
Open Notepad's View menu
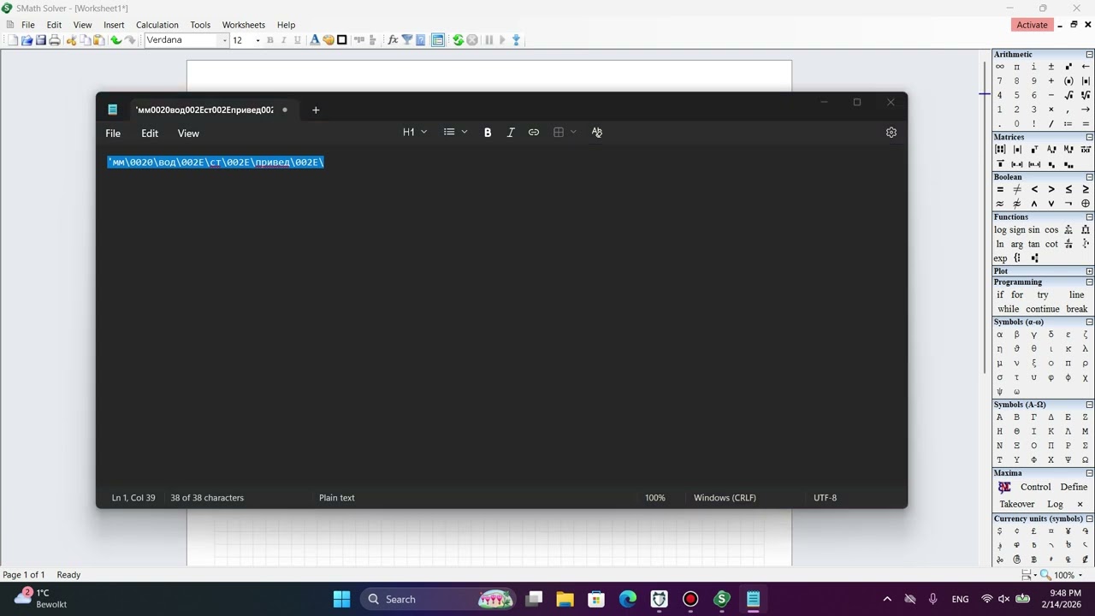[188, 133]
